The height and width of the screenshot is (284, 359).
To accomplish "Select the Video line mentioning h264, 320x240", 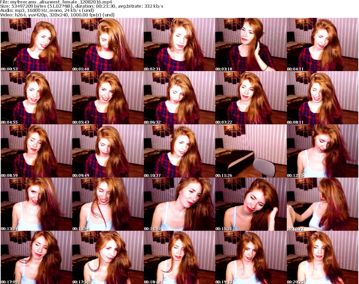I will [57, 15].
